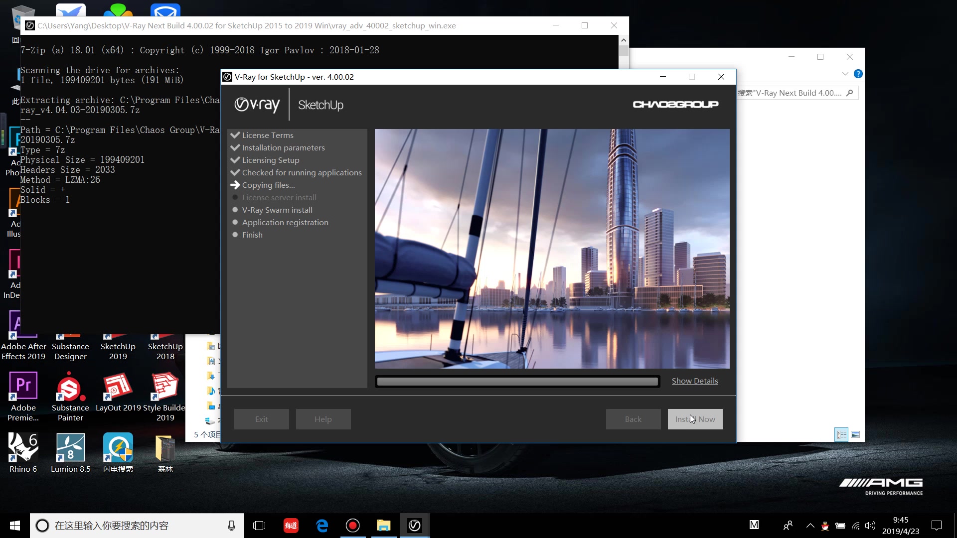This screenshot has height=538, width=957.
Task: Click the installation progress bar
Action: click(517, 382)
